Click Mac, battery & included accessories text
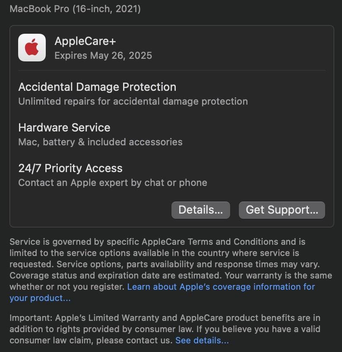The height and width of the screenshot is (352, 342). pos(101,142)
